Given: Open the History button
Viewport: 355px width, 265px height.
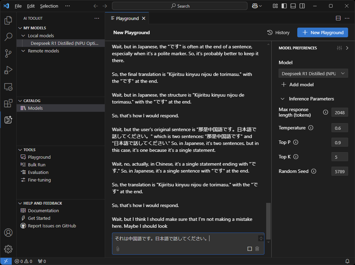Looking at the screenshot, I should coord(278,32).
